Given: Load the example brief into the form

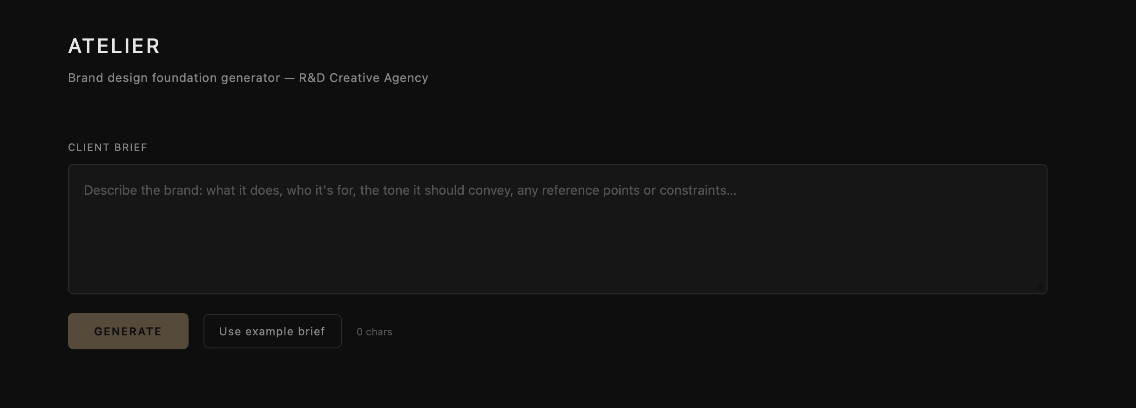Looking at the screenshot, I should click(272, 331).
